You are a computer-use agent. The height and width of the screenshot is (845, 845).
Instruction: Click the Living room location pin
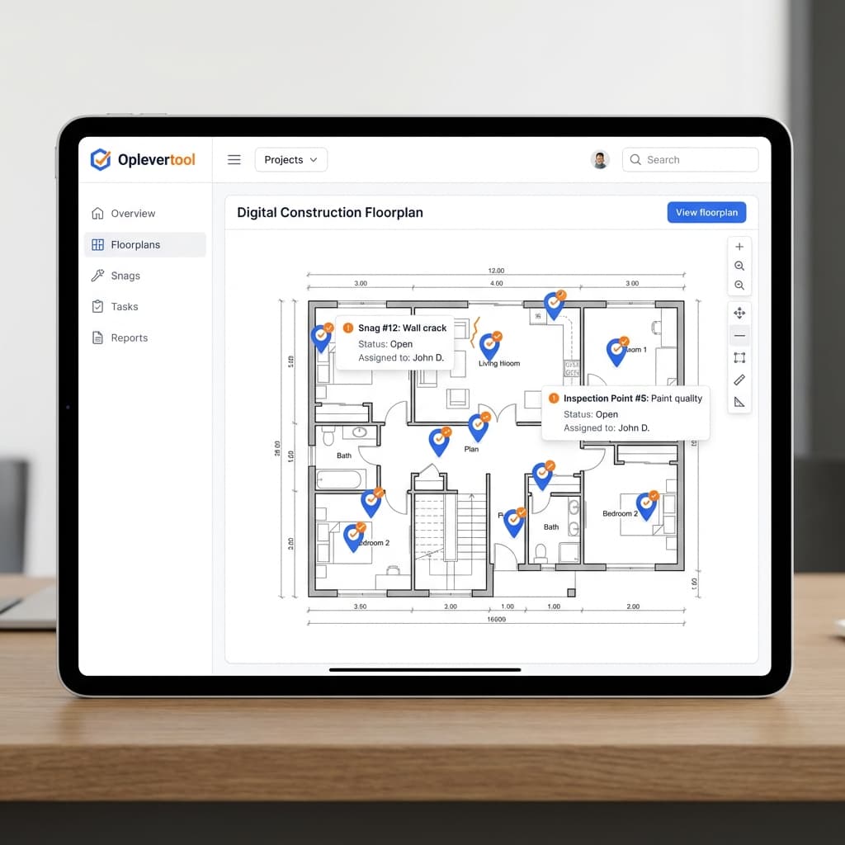490,346
